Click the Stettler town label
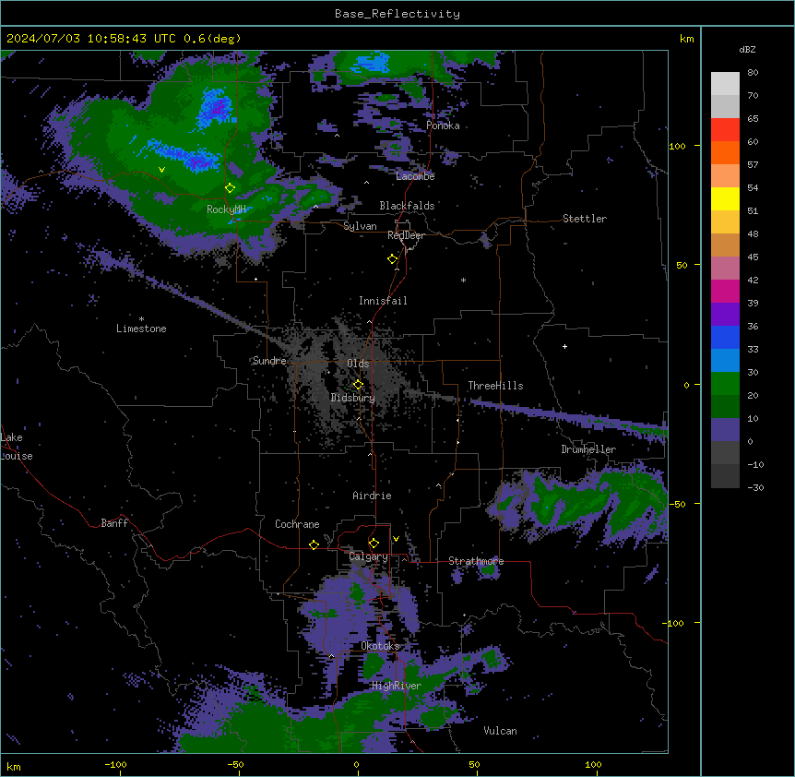 (585, 219)
